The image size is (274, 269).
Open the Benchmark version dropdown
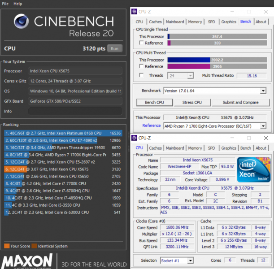coord(263,91)
